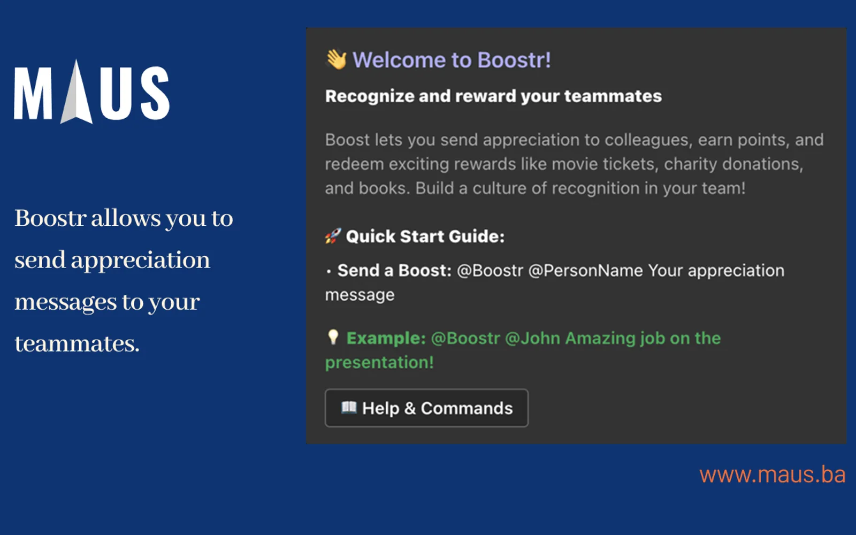Click the 'Send a Boost:' label
The image size is (856, 535).
tap(394, 271)
